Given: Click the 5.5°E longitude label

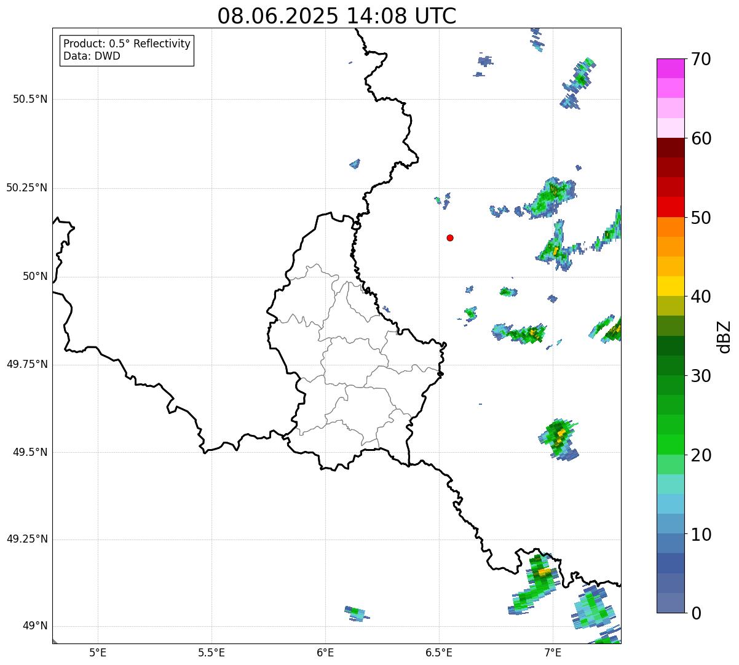Looking at the screenshot, I should click(x=211, y=652).
